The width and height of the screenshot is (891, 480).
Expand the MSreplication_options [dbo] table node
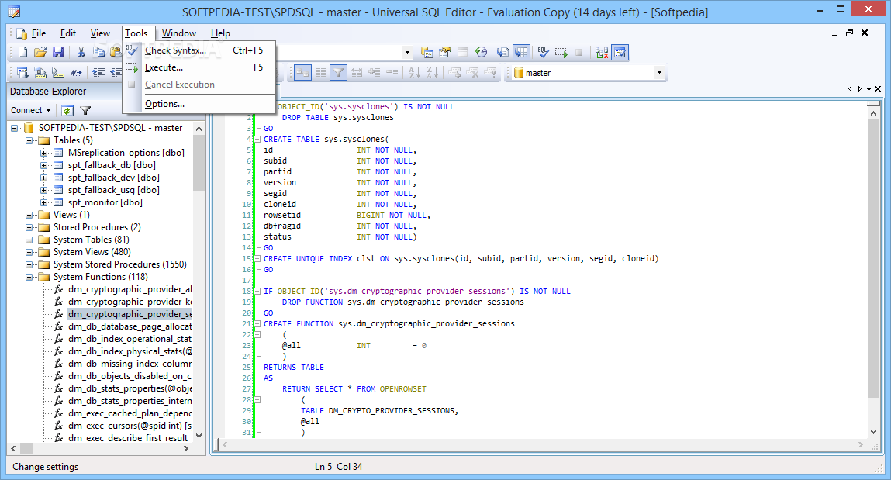43,154
